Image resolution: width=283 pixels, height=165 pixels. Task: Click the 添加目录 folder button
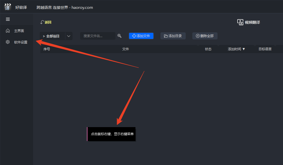tap(173, 36)
